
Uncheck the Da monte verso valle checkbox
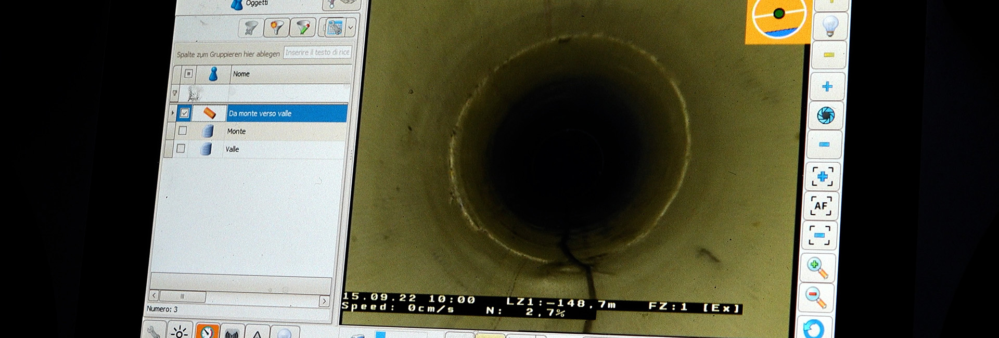click(184, 113)
